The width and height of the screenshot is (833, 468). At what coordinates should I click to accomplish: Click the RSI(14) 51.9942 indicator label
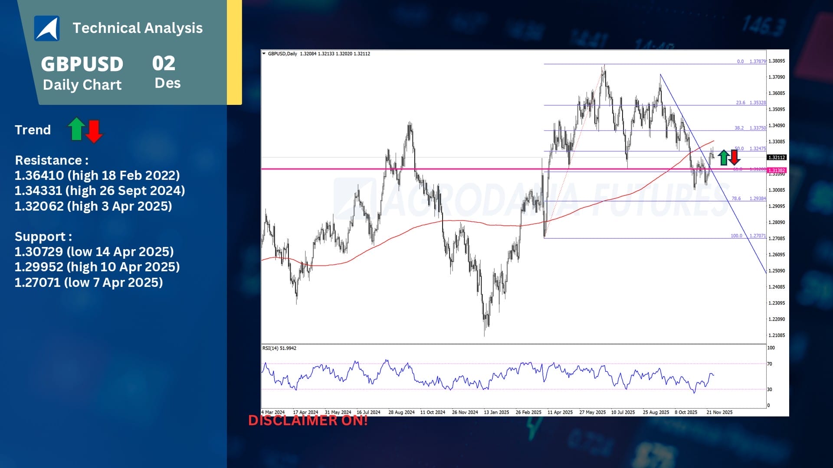(279, 348)
